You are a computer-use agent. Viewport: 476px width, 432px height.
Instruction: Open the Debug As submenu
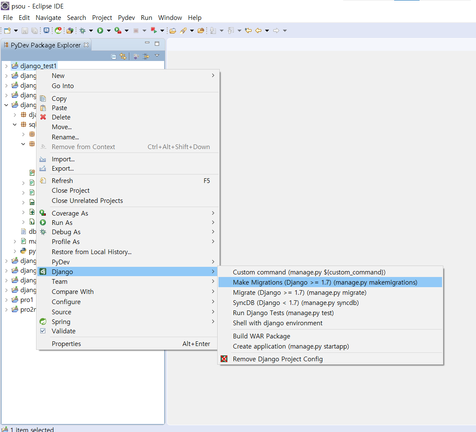click(x=127, y=232)
